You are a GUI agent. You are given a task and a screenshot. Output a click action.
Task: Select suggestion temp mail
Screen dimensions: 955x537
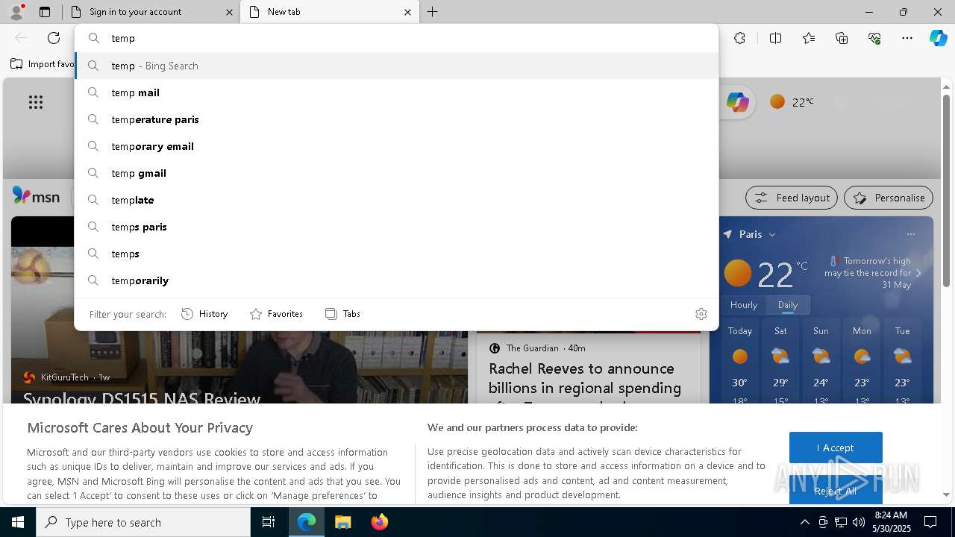pos(396,92)
